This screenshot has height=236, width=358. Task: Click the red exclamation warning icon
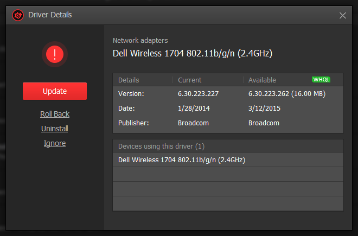(55, 54)
